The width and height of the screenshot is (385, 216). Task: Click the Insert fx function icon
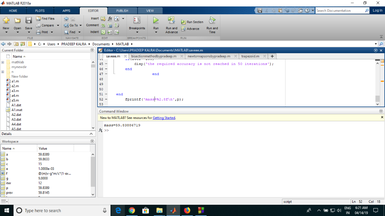[110, 18]
